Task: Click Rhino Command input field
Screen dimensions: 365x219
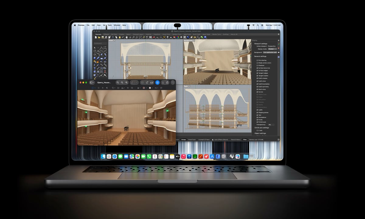Action: pyautogui.click(x=100, y=43)
